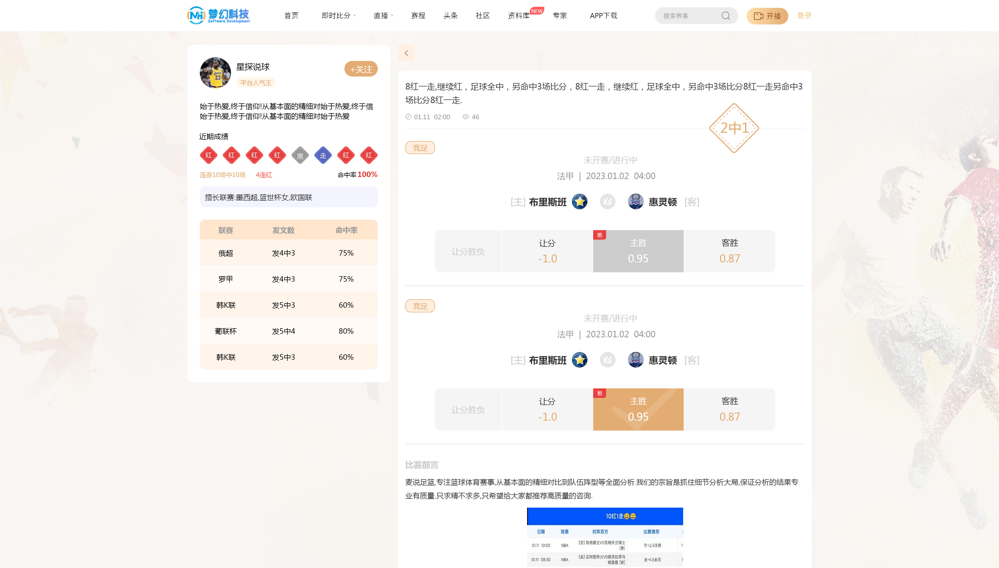Click 命中率 100% text

357,174
